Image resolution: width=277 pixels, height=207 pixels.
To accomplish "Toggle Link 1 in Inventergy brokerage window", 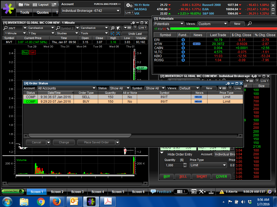I will [x=265, y=81].
